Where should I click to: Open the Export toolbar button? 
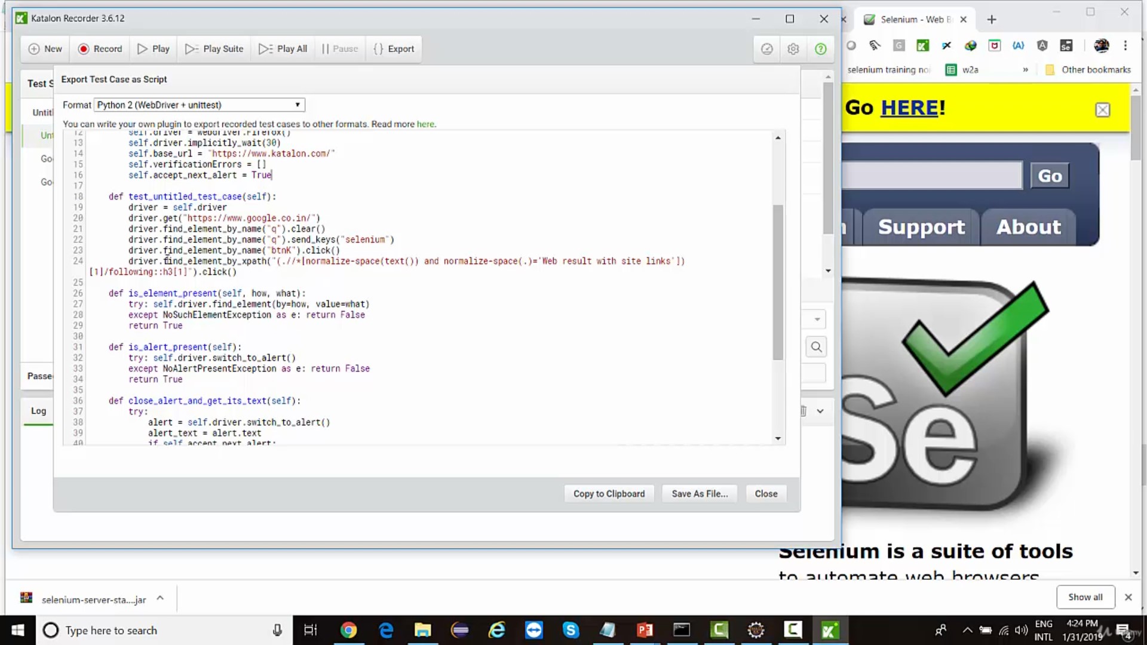pos(394,49)
